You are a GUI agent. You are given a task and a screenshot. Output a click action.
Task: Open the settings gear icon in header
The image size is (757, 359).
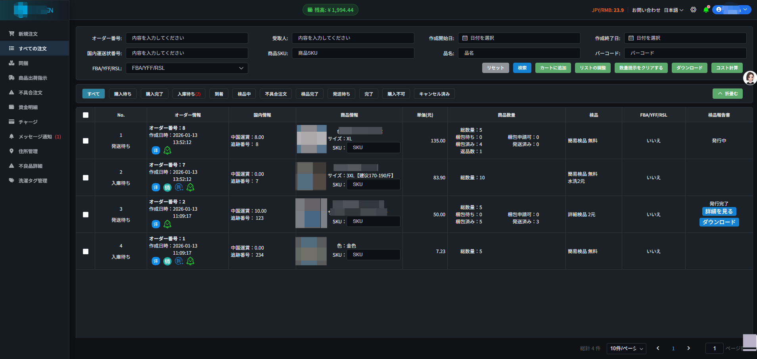(693, 10)
